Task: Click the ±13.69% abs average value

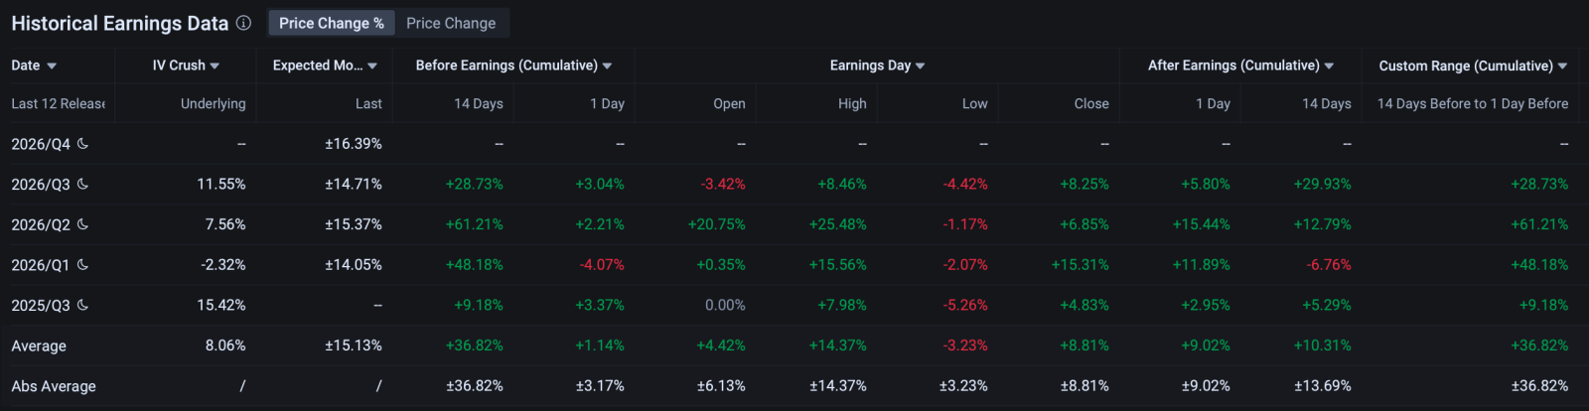Action: (1323, 386)
